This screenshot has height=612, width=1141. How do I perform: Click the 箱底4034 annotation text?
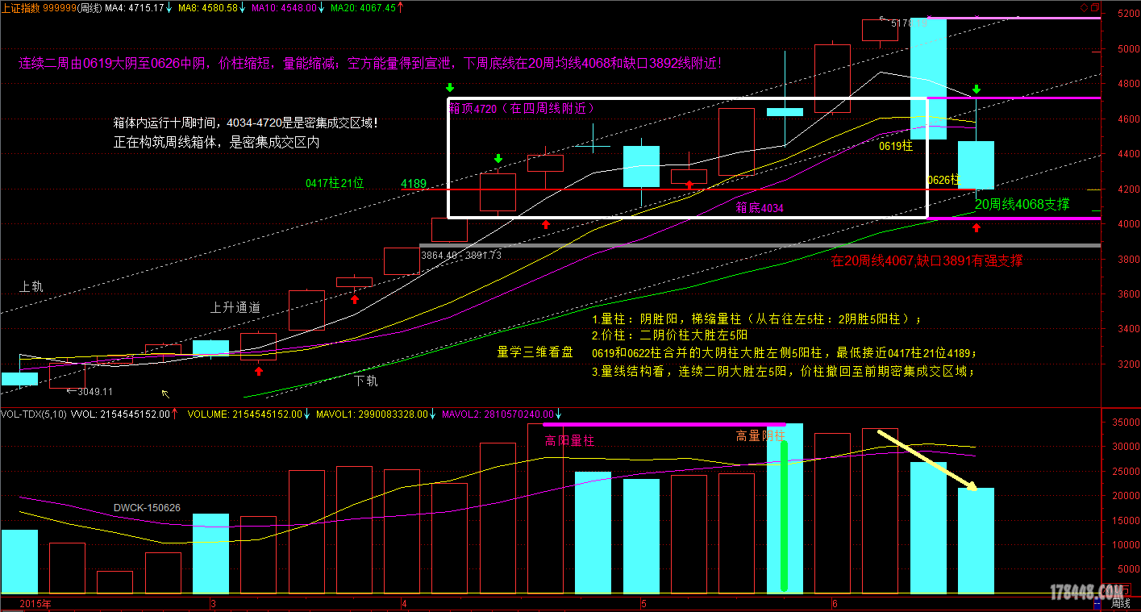point(760,208)
